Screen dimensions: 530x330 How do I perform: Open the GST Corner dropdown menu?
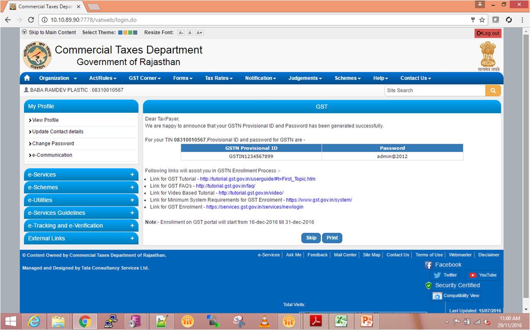(145, 78)
